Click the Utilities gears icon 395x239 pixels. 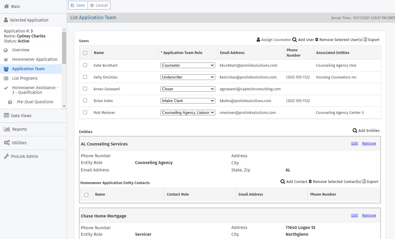point(7,143)
